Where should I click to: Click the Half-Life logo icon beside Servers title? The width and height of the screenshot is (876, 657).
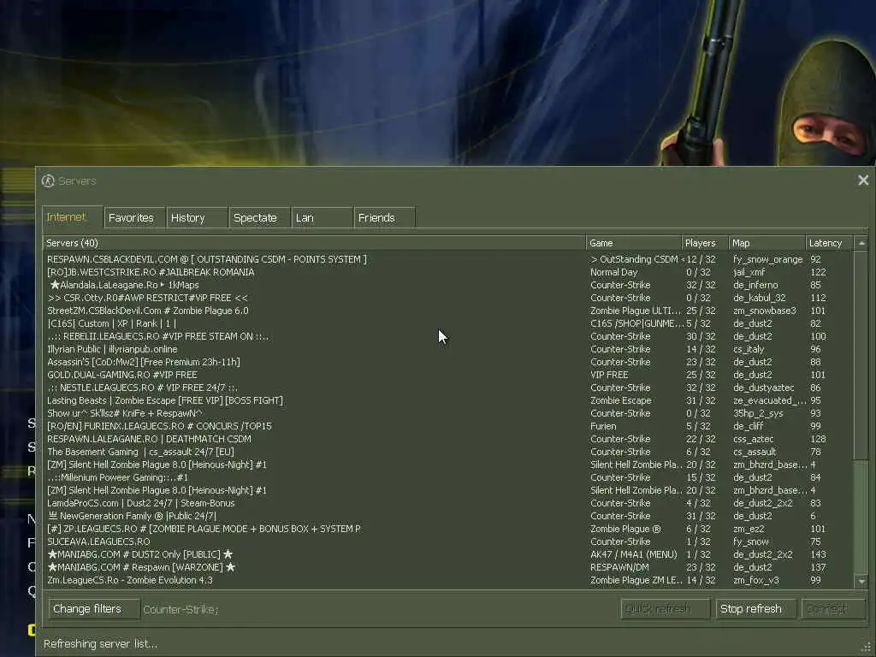pos(48,181)
